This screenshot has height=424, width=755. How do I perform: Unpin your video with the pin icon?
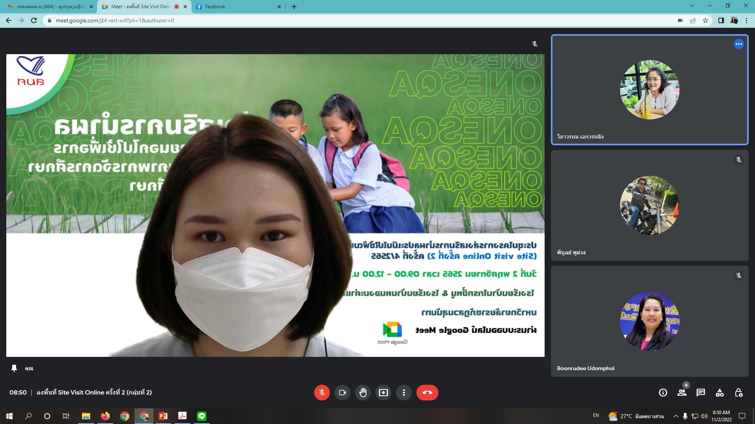(x=14, y=368)
